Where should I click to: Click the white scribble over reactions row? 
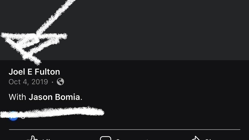[52, 112]
